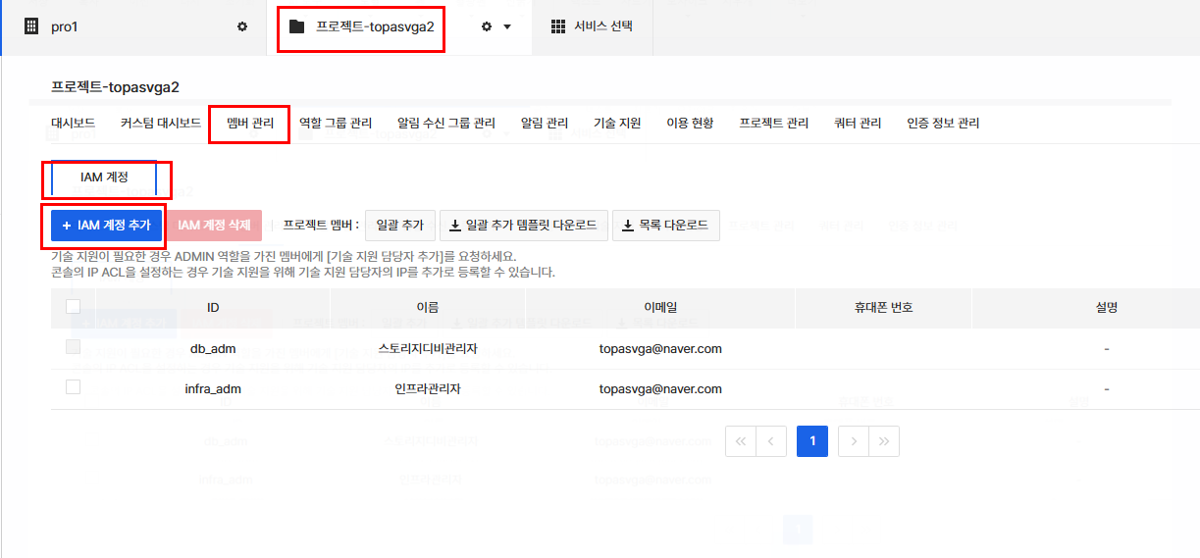The image size is (1200, 558).
Task: Go to next page arrow
Action: pyautogui.click(x=854, y=441)
